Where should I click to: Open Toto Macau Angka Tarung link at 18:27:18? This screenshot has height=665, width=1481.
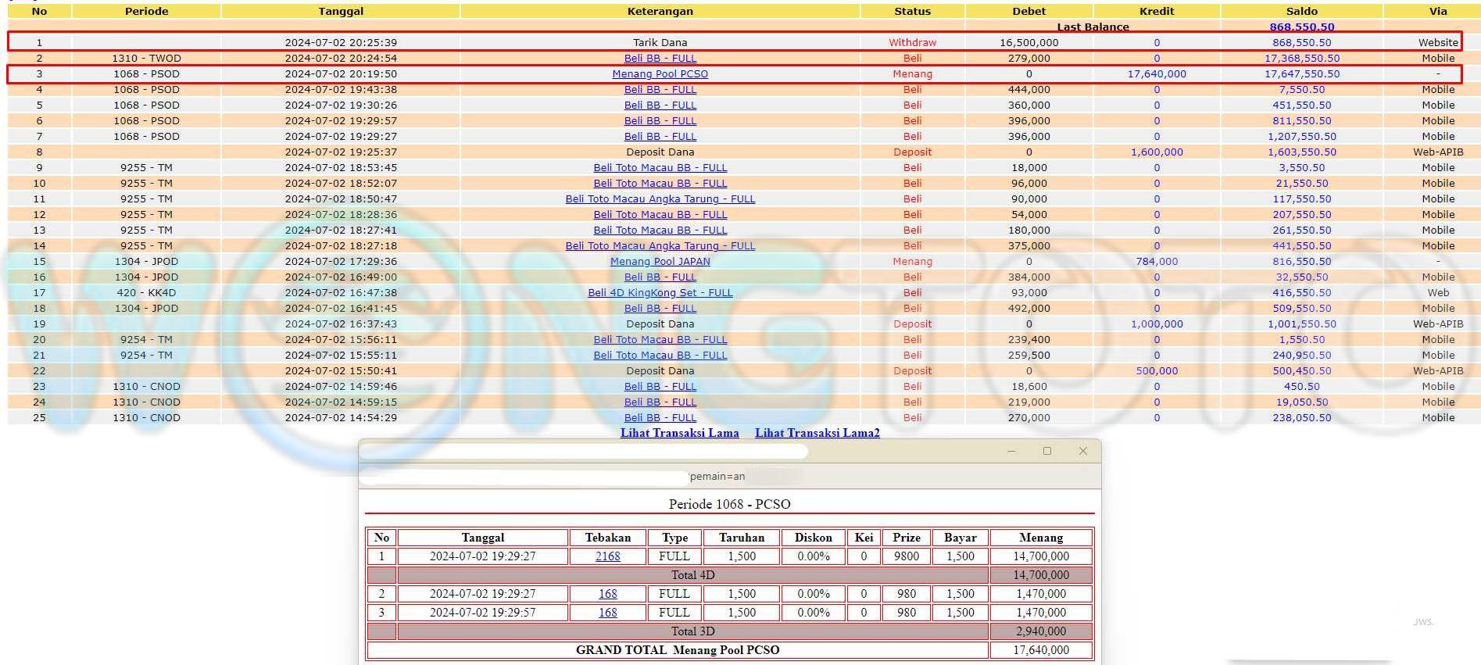click(x=660, y=246)
